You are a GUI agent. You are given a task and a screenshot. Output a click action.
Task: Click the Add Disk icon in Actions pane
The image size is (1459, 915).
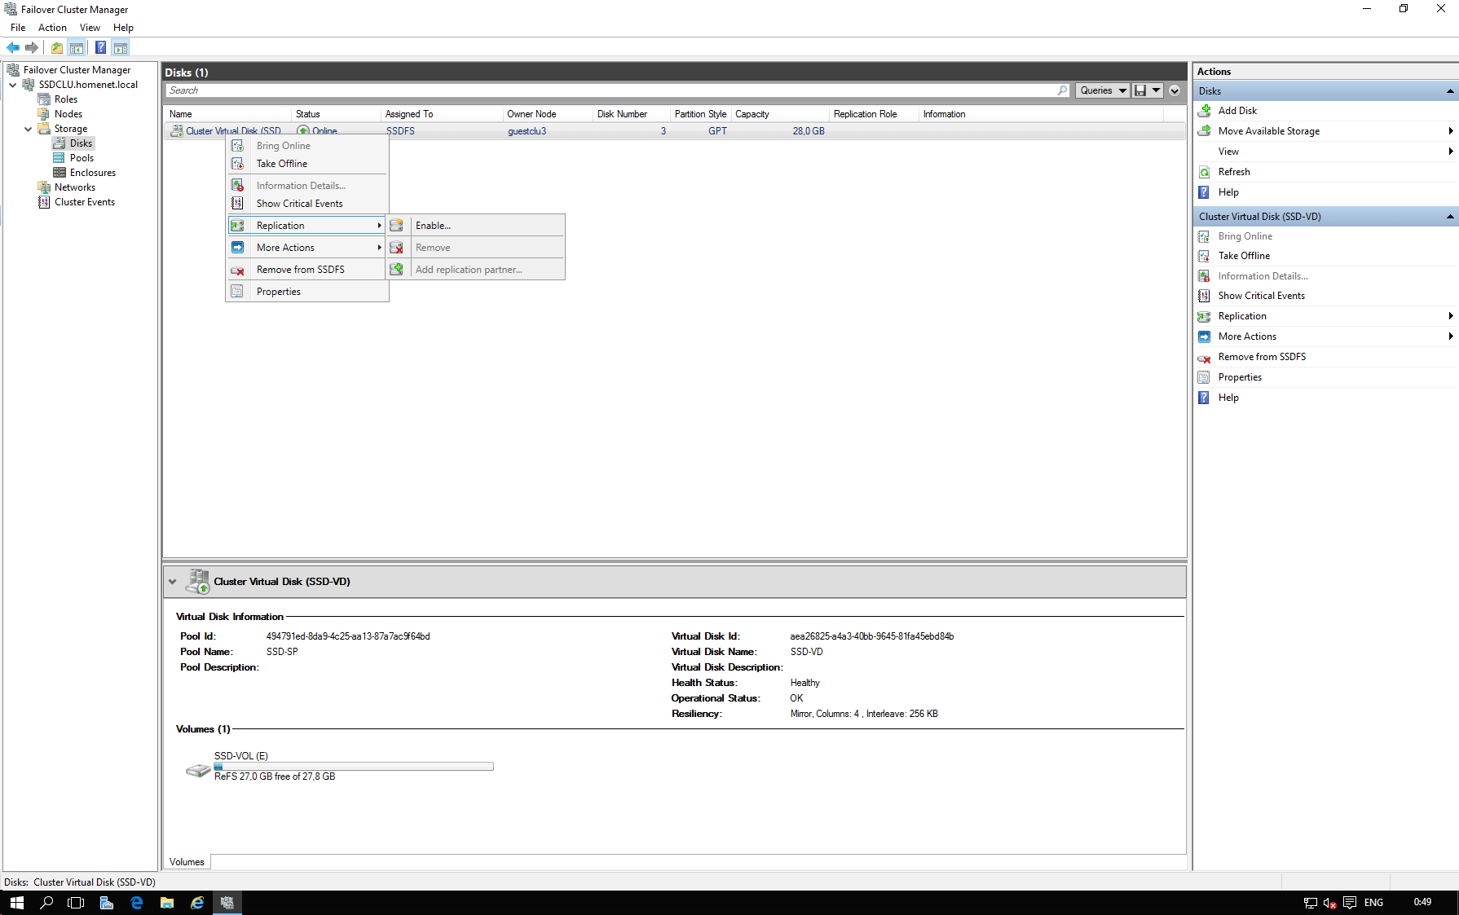(x=1204, y=111)
